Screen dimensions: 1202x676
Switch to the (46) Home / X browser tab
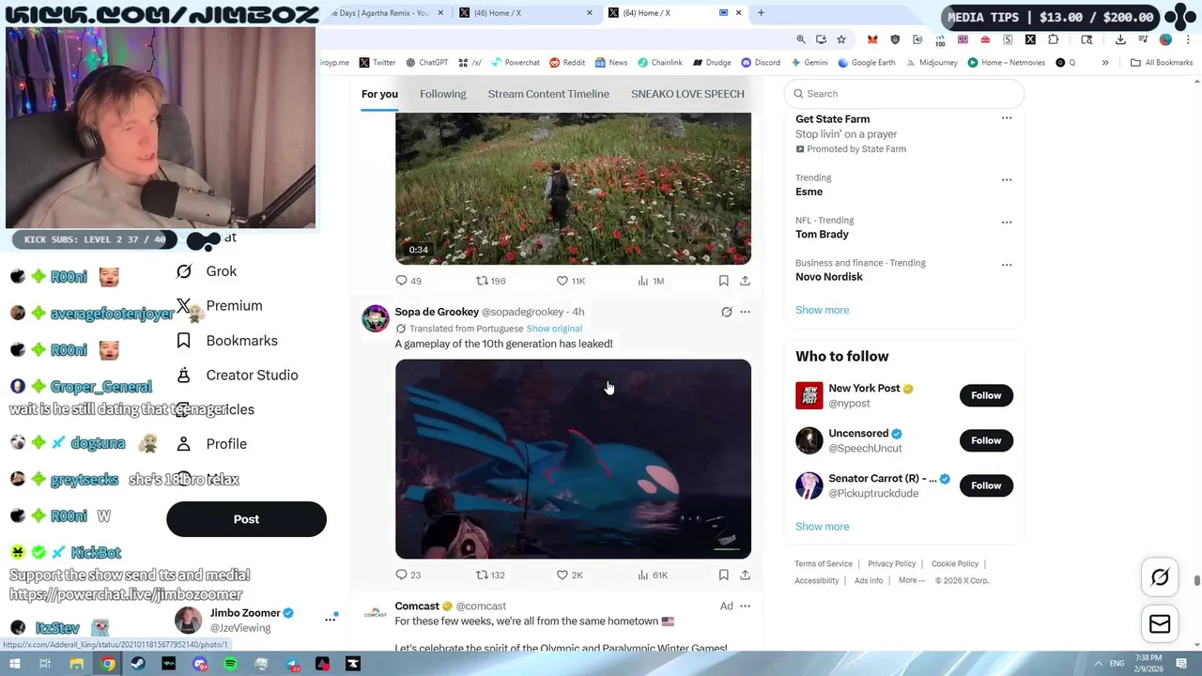(525, 13)
